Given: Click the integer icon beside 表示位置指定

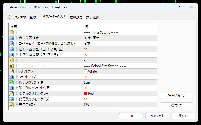Looking at the screenshot, I should (x=11, y=38).
